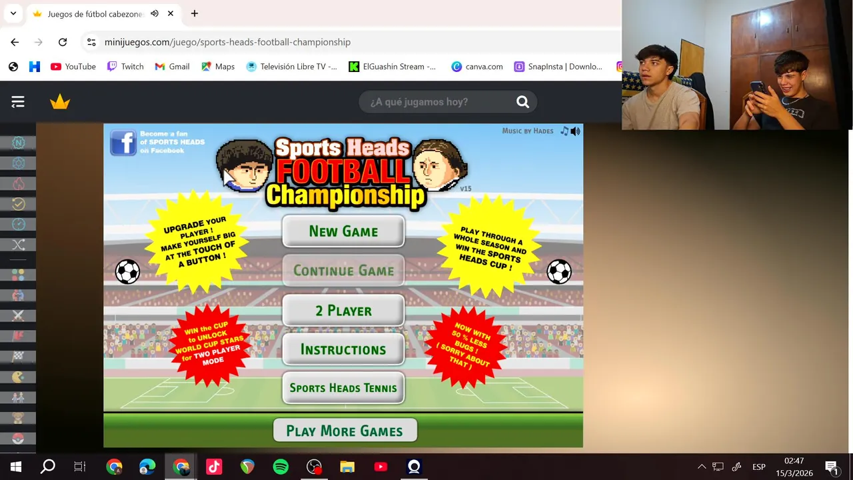Click Play More Games

[345, 431]
